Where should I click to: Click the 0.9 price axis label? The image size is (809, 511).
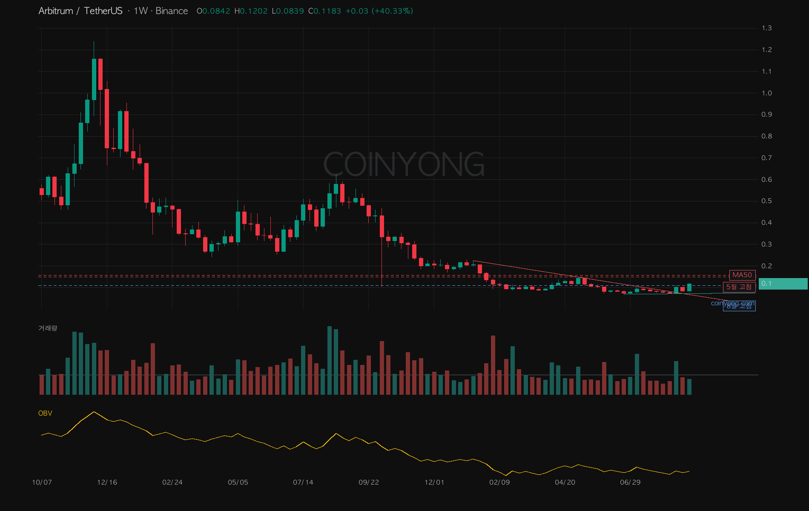pos(766,115)
